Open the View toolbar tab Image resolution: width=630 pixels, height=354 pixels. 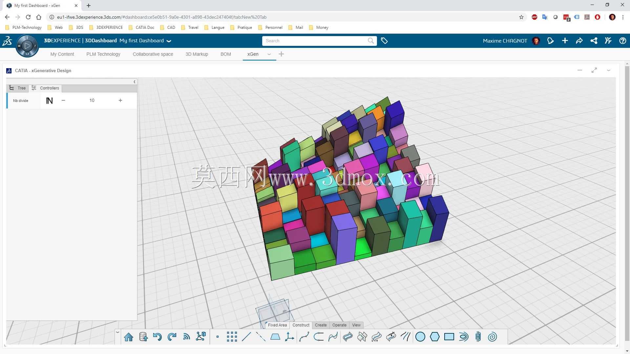coord(356,325)
